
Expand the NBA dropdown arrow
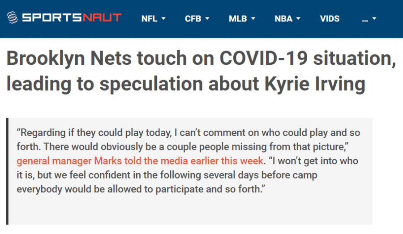(298, 18)
